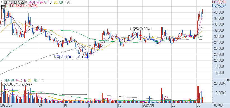Click the small square before 거래량
The height and width of the screenshot is (108, 230).
pyautogui.click(x=2, y=81)
